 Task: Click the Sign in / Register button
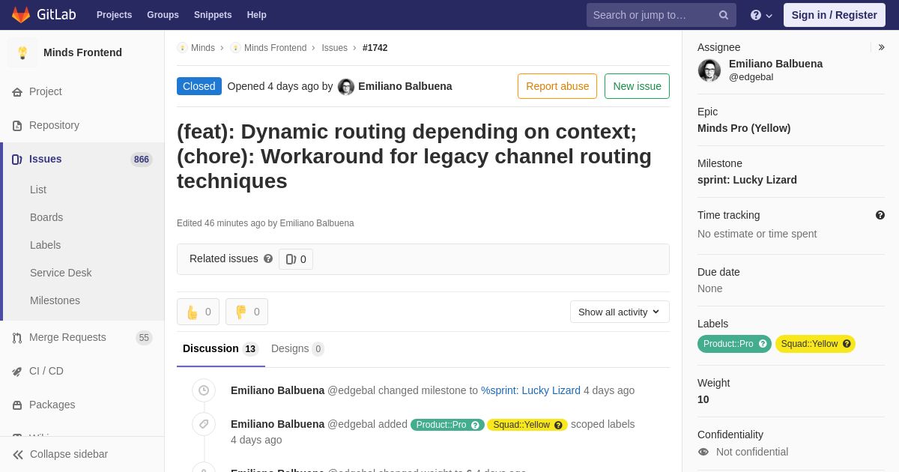pos(834,15)
